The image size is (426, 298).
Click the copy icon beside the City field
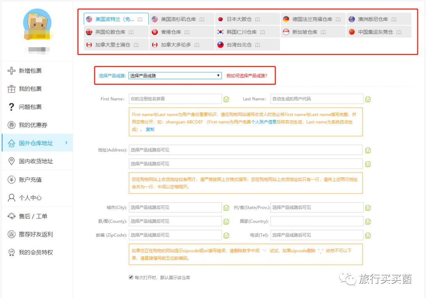tap(226, 207)
